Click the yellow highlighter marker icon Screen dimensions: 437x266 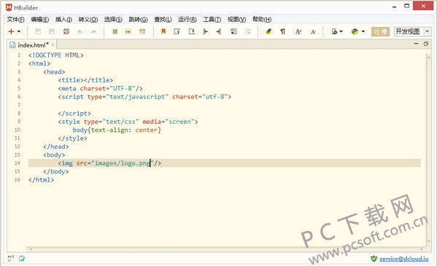coord(268,31)
